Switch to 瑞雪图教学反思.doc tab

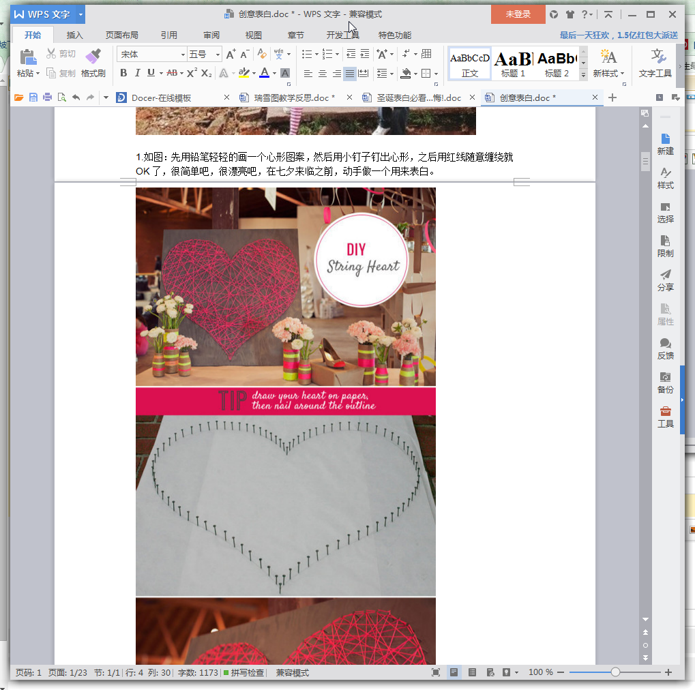(295, 97)
